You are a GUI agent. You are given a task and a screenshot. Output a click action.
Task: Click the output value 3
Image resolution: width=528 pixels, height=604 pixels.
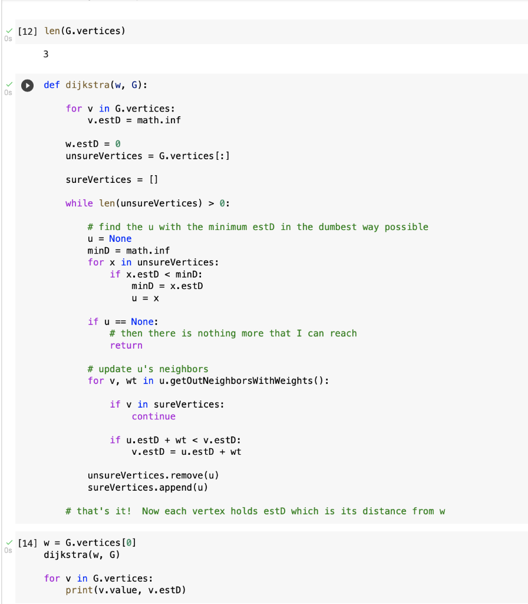[x=46, y=54]
